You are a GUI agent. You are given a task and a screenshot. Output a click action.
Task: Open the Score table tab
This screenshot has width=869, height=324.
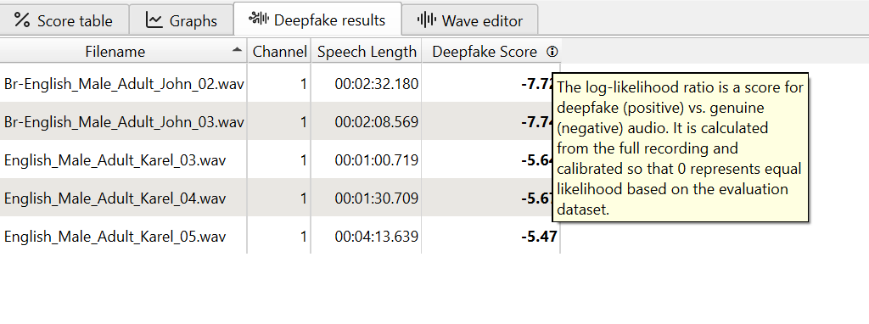[x=64, y=20]
